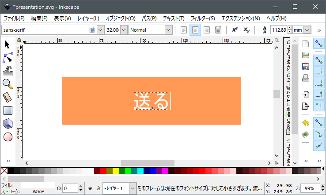Open layer selector dropdown
The height and width of the screenshot is (195, 326).
click(x=133, y=188)
